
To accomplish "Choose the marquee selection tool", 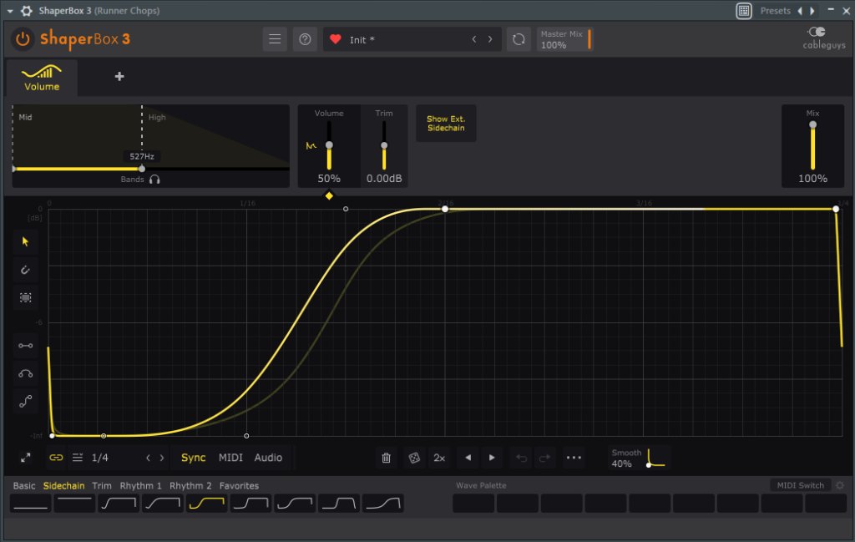I will (26, 297).
